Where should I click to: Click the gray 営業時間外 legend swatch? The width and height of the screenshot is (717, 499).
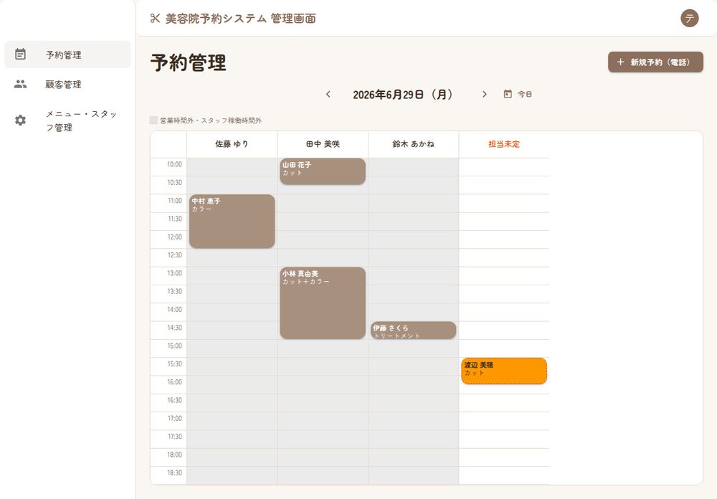point(153,120)
